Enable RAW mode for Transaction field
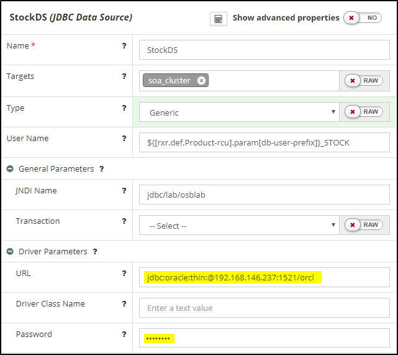Viewport: 398px width, 355px height. [x=364, y=225]
